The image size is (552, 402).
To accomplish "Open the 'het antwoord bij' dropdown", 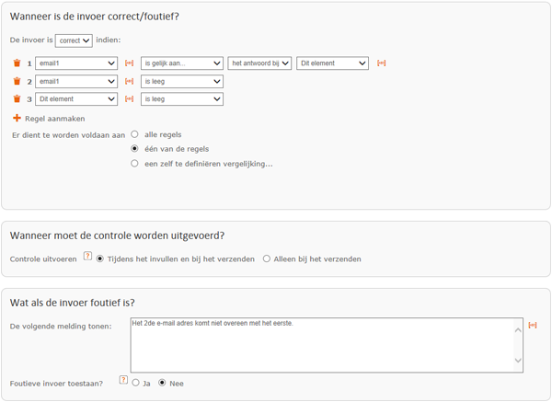I will (x=259, y=63).
